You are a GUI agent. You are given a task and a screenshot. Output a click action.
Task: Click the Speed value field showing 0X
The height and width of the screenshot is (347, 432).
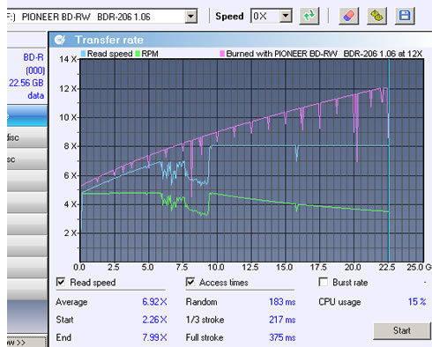click(x=265, y=16)
